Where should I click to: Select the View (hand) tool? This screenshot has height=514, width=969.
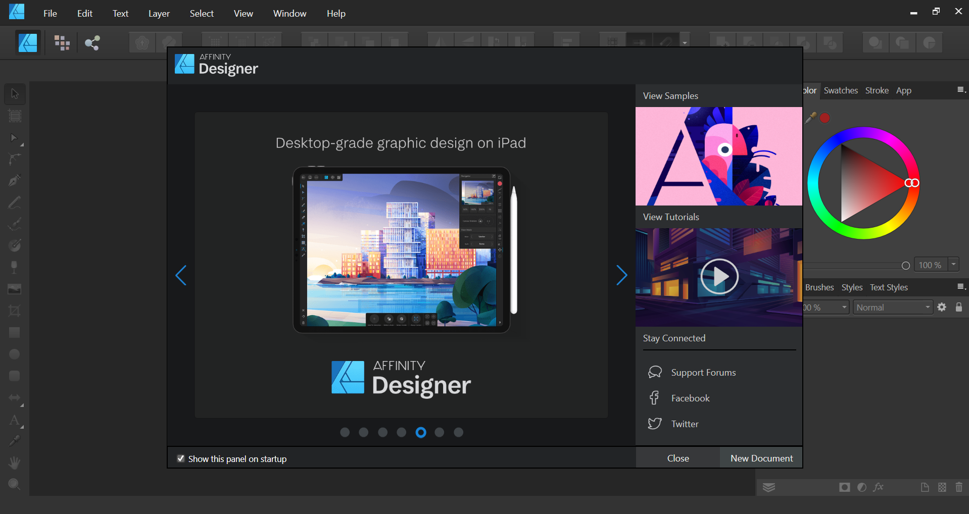15,462
